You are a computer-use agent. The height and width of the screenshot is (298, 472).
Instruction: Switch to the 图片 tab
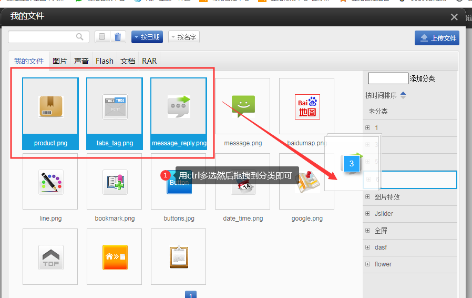pos(60,61)
